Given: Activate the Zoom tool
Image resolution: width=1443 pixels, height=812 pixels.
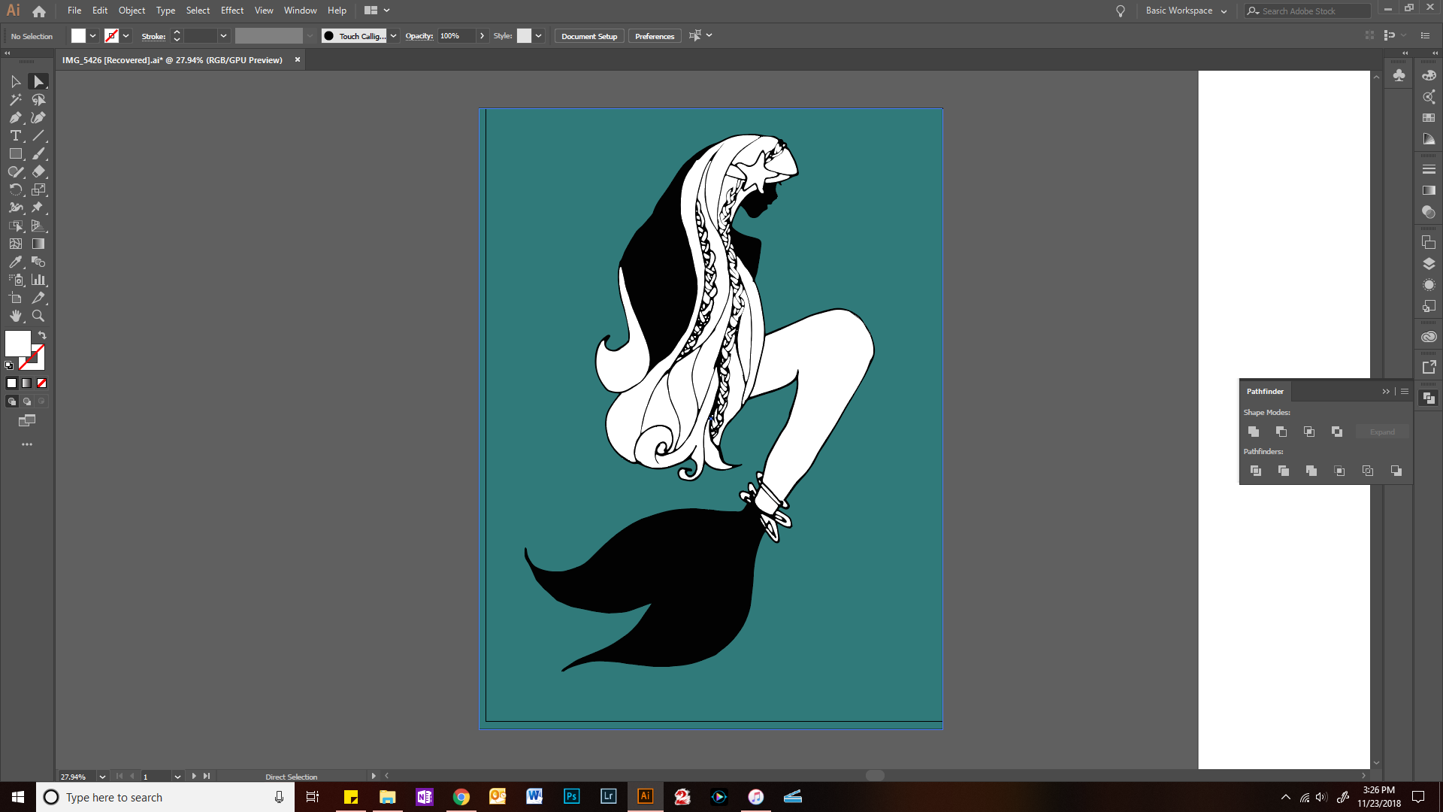Looking at the screenshot, I should click(x=38, y=316).
